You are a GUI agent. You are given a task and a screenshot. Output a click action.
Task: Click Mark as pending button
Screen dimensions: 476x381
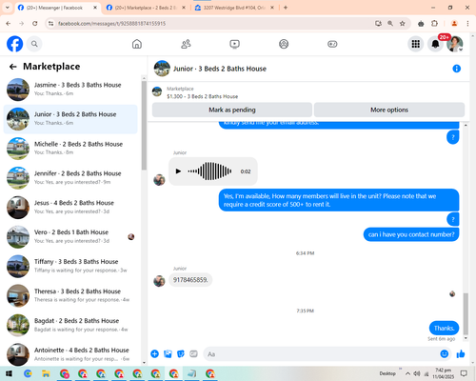click(232, 110)
